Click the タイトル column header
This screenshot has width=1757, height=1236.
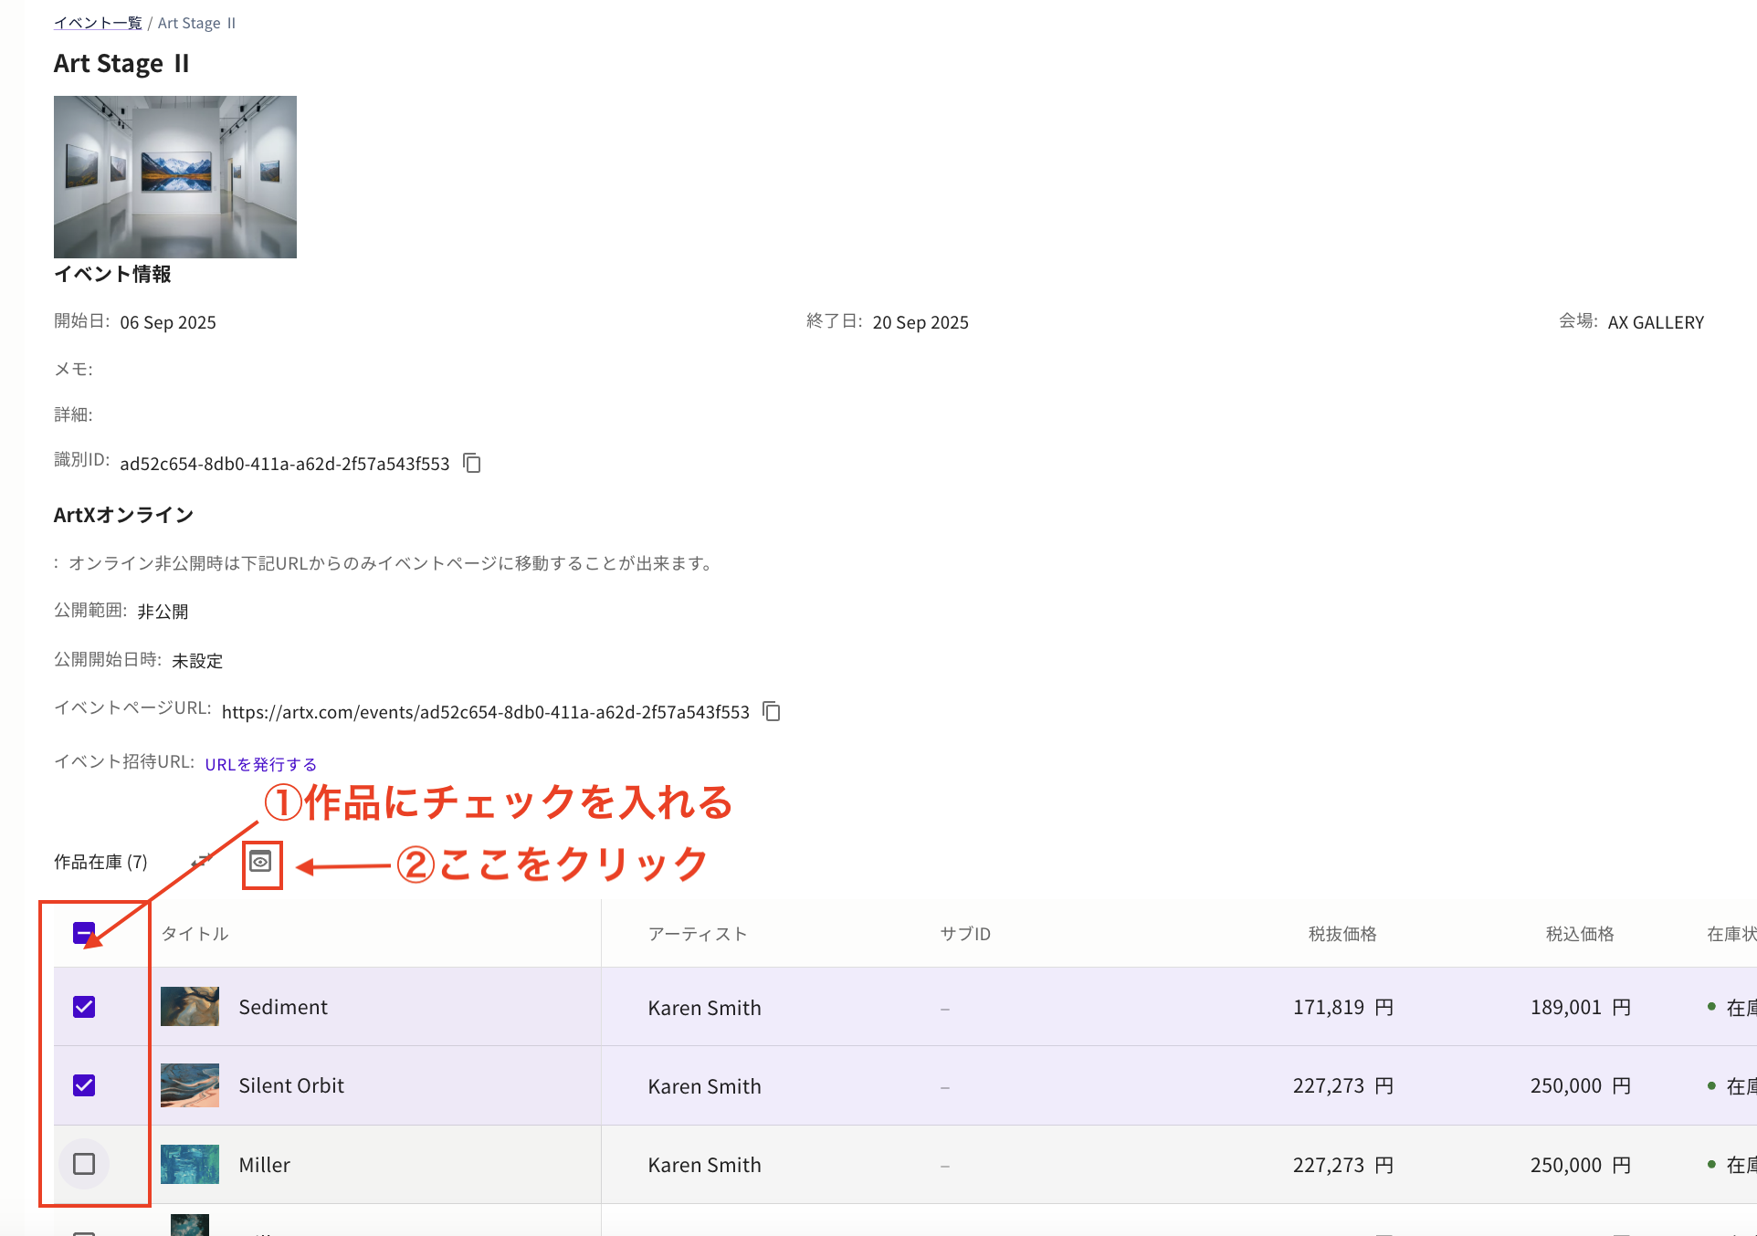point(195,934)
